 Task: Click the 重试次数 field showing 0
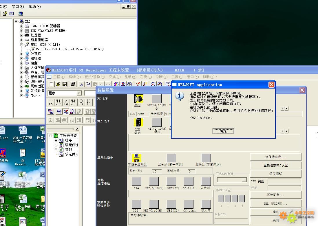[191, 172]
